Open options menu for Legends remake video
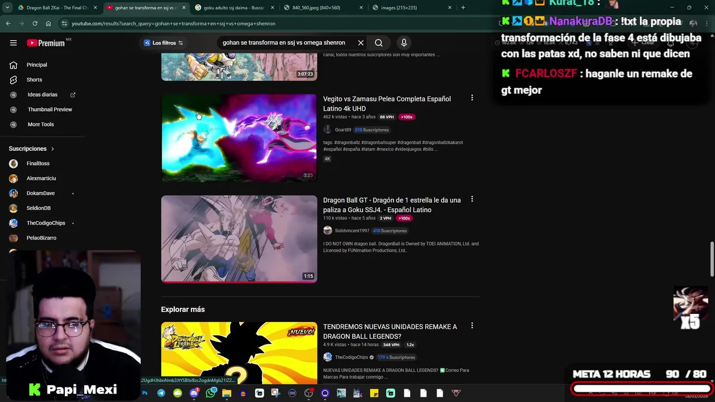 click(x=472, y=326)
